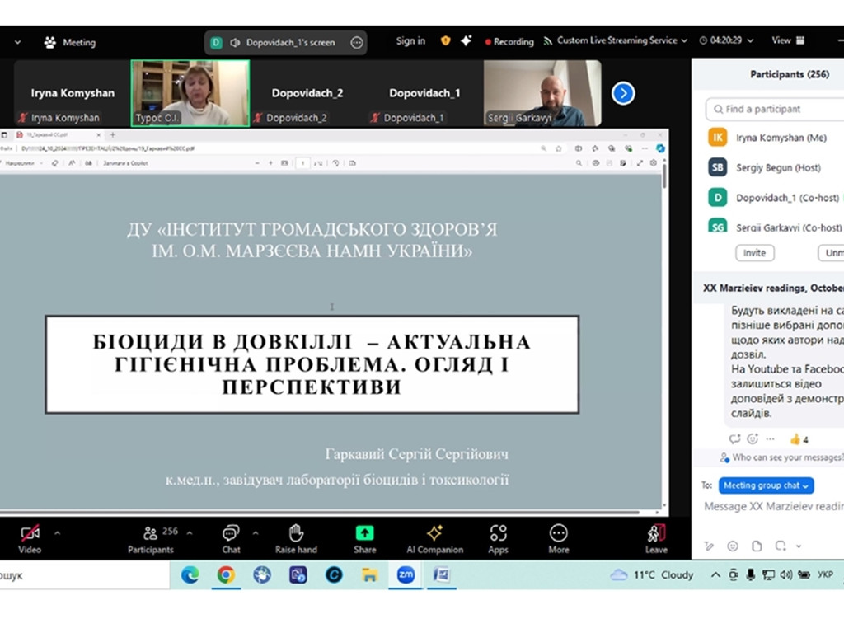Click the chat text formatting pen icon

pyautogui.click(x=709, y=546)
